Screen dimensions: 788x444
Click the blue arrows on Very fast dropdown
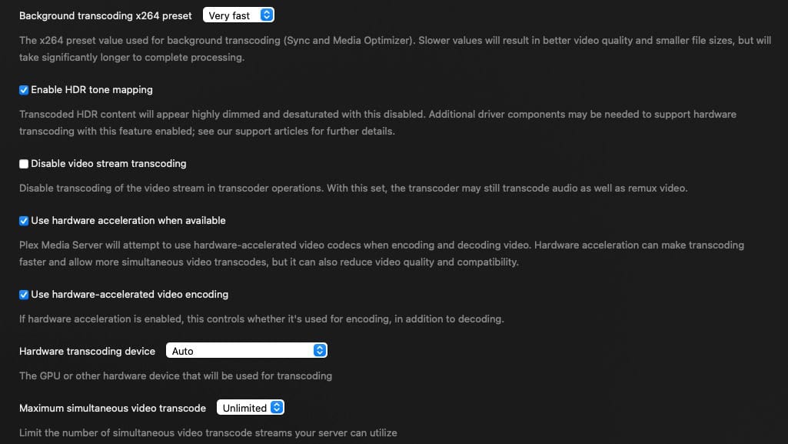click(267, 15)
